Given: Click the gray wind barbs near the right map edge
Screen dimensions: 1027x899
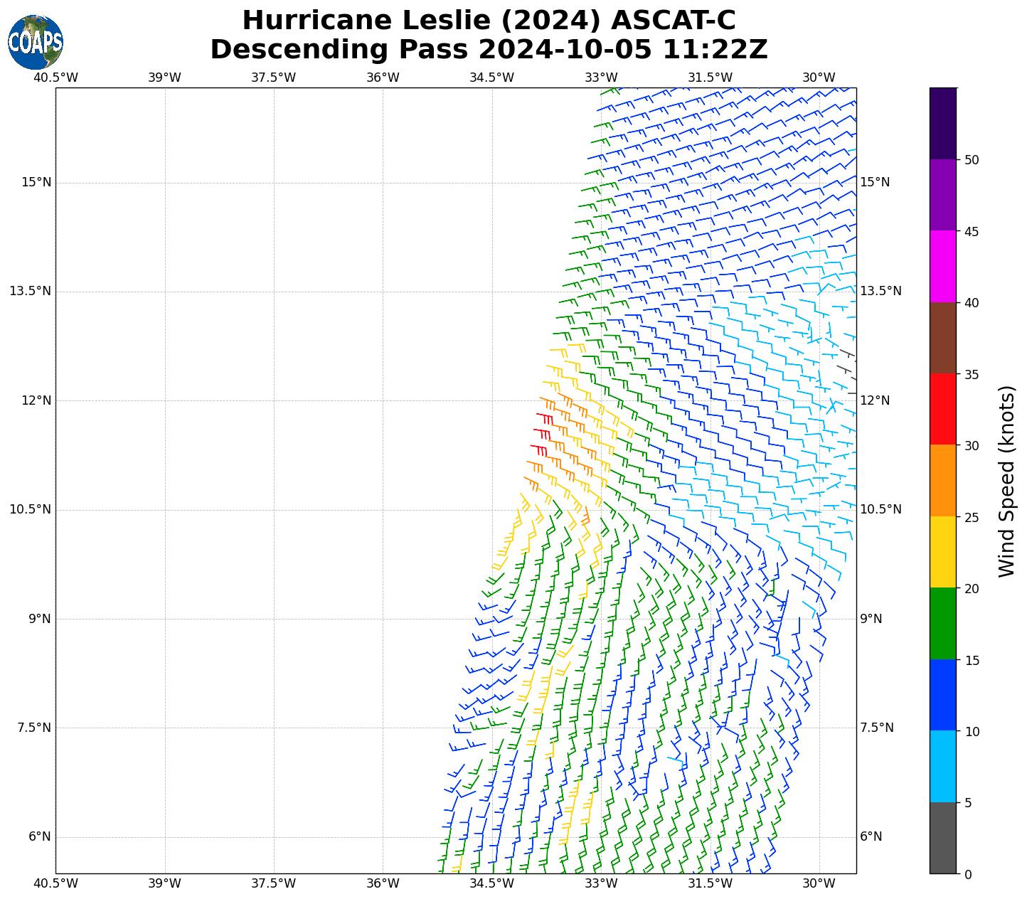Looking at the screenshot, I should point(847,370).
